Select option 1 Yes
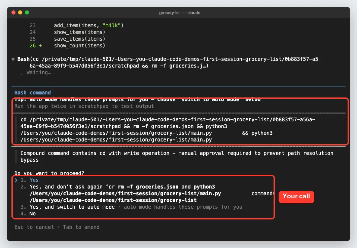The image size is (357, 248). 30,180
